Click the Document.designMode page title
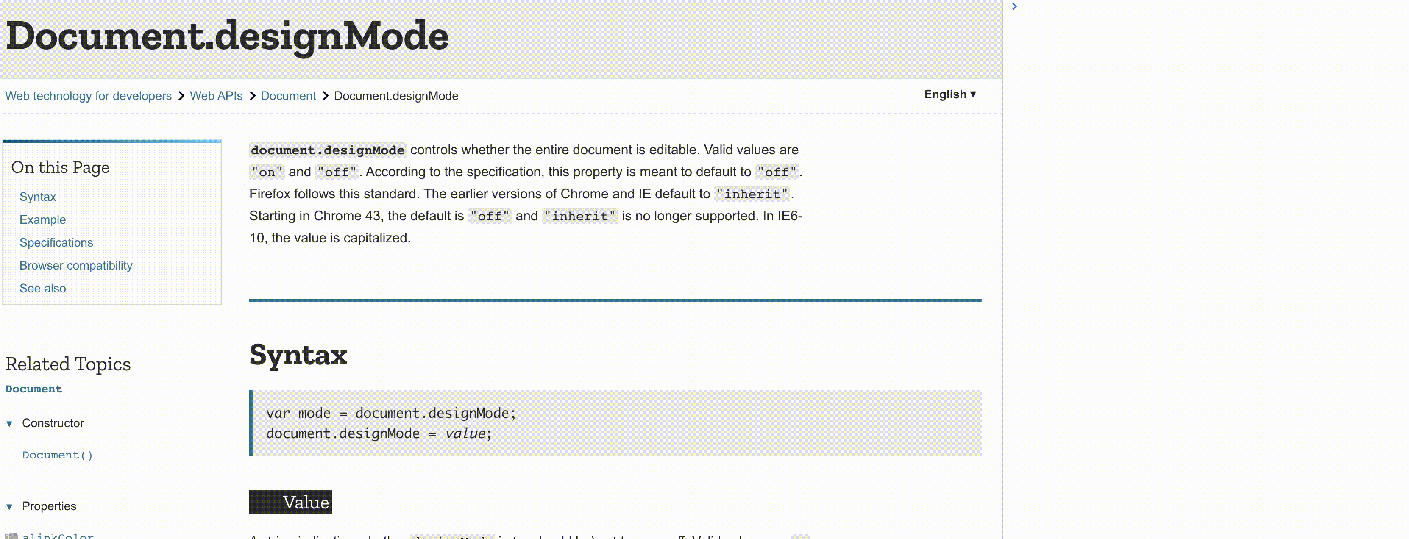The image size is (1409, 539). click(x=227, y=36)
